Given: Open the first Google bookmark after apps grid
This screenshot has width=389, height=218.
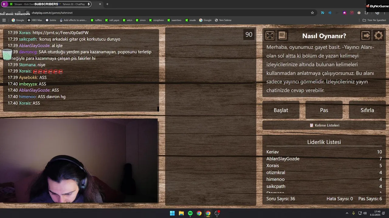Looking at the screenshot, I should tap(18, 20).
